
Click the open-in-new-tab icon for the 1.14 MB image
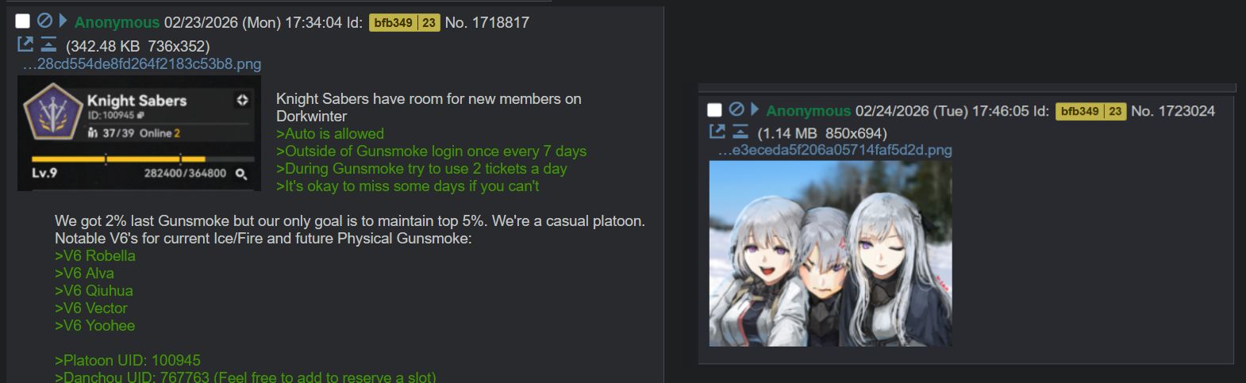717,132
